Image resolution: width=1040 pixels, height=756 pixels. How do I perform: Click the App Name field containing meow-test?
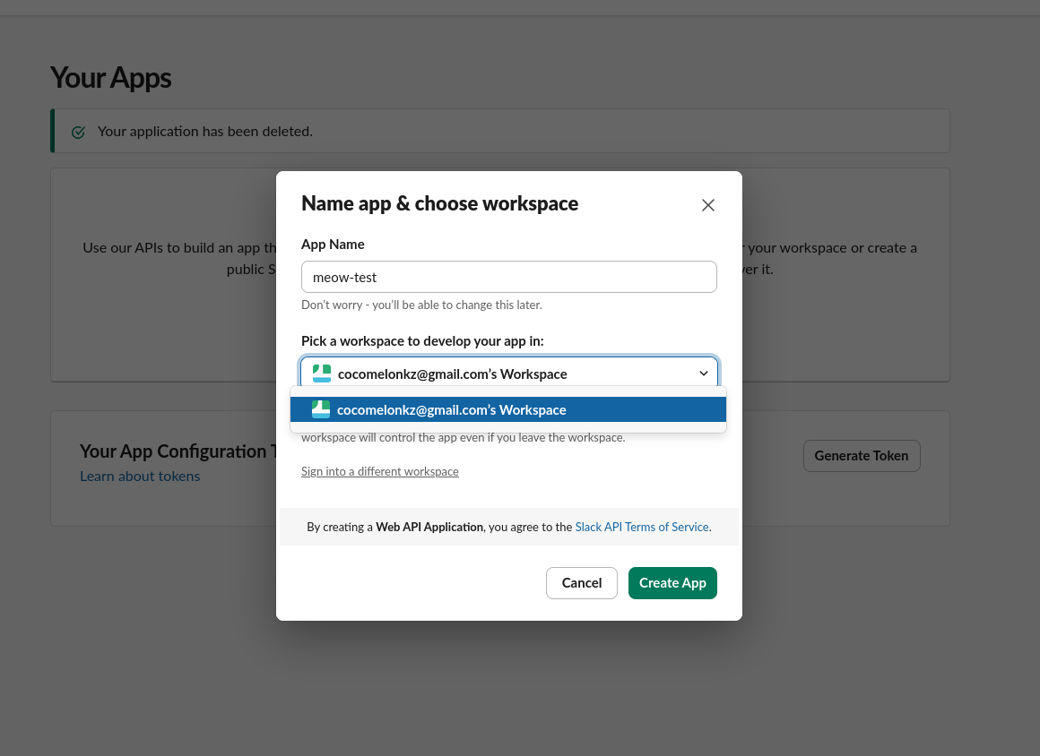click(x=508, y=277)
